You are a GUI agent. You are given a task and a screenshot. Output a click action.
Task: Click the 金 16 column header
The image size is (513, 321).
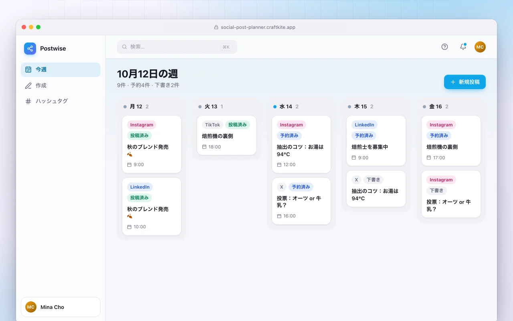click(x=436, y=107)
